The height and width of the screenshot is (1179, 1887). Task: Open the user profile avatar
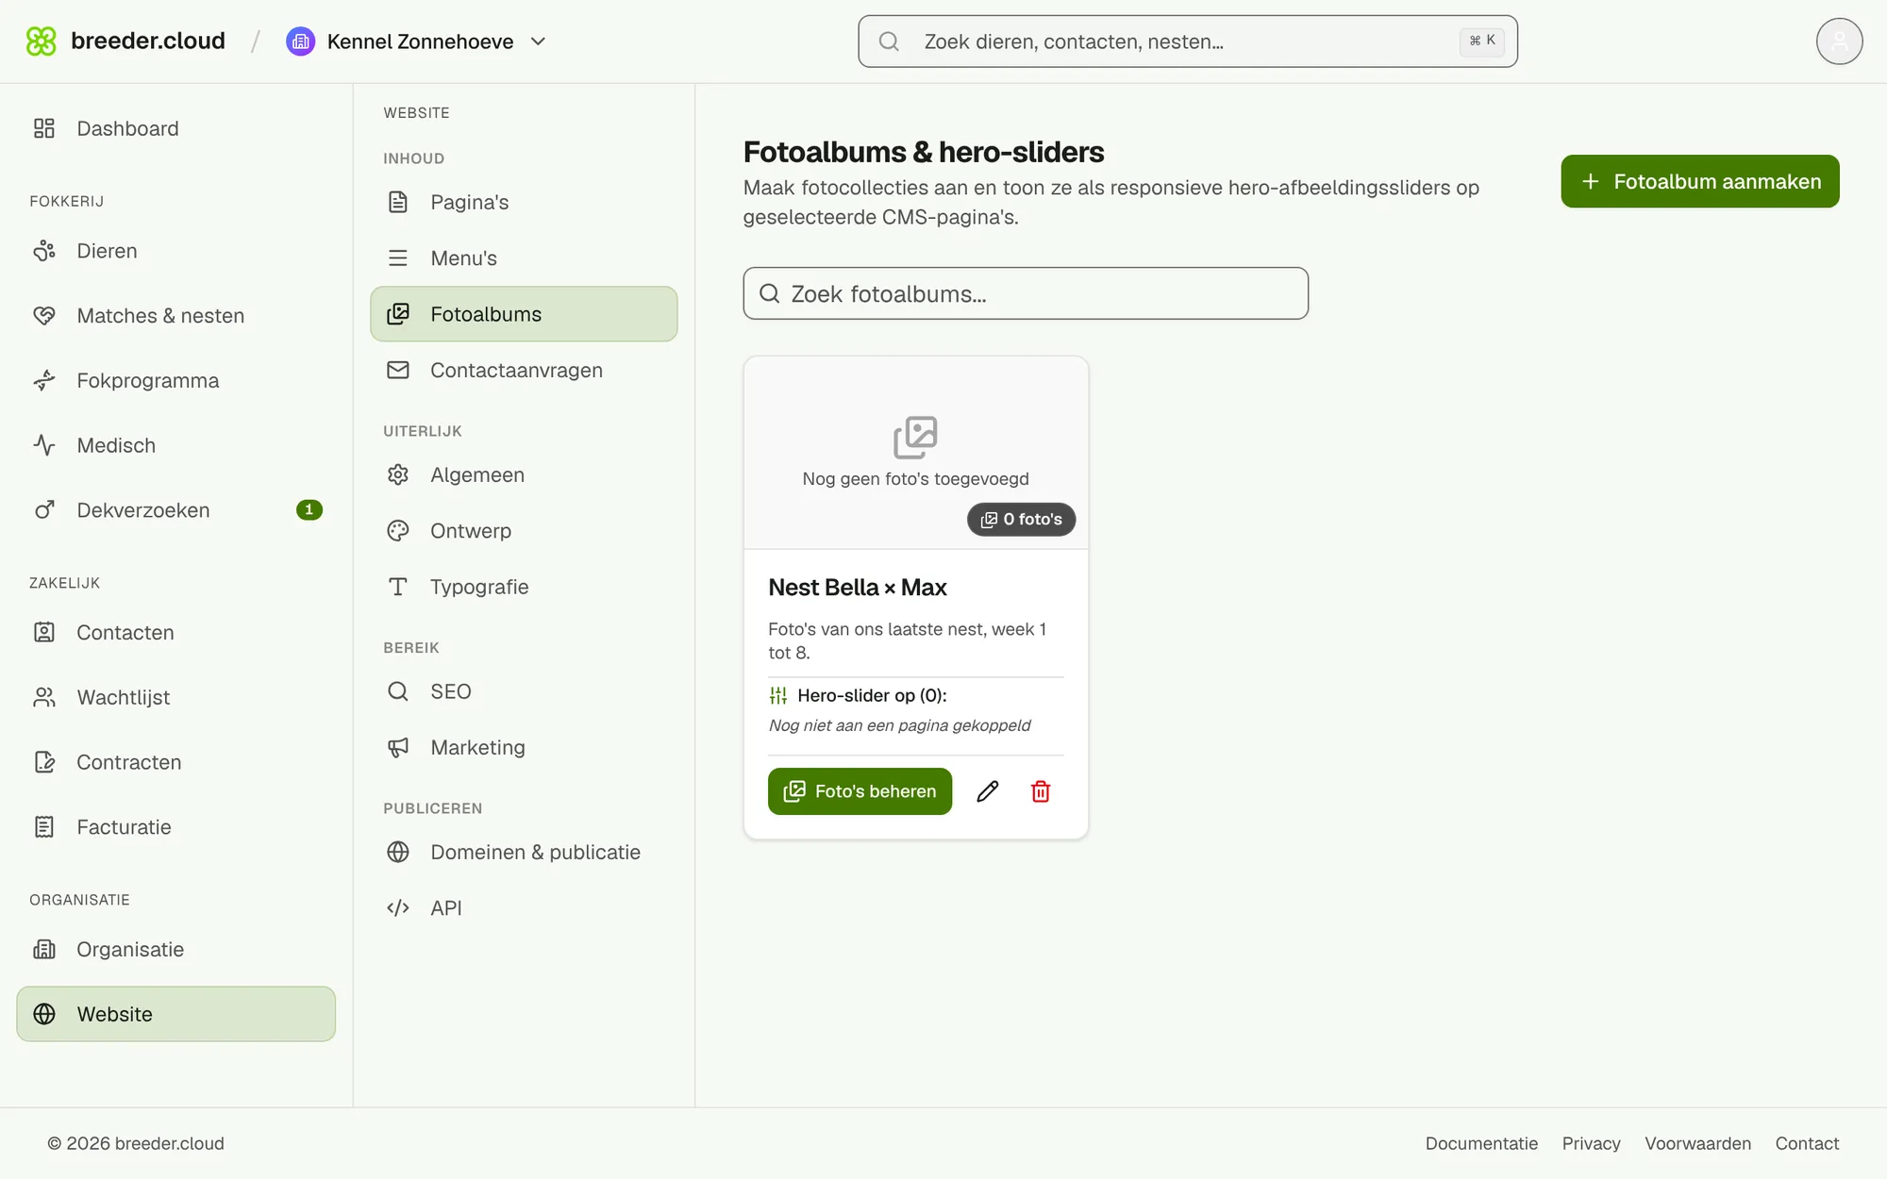tap(1839, 42)
